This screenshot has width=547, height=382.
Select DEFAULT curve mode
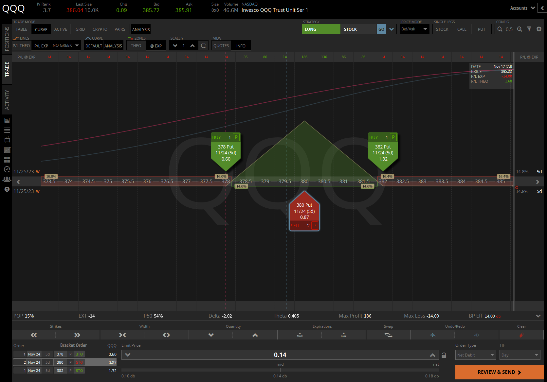pos(94,46)
